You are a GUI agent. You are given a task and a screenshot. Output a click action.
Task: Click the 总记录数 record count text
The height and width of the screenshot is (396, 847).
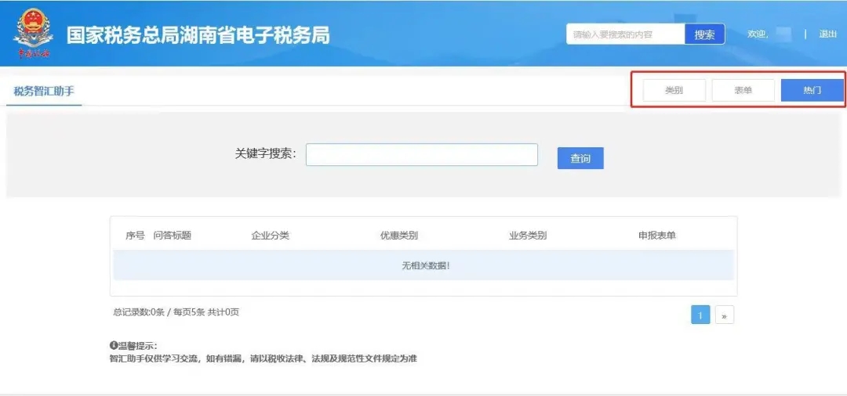coord(176,312)
